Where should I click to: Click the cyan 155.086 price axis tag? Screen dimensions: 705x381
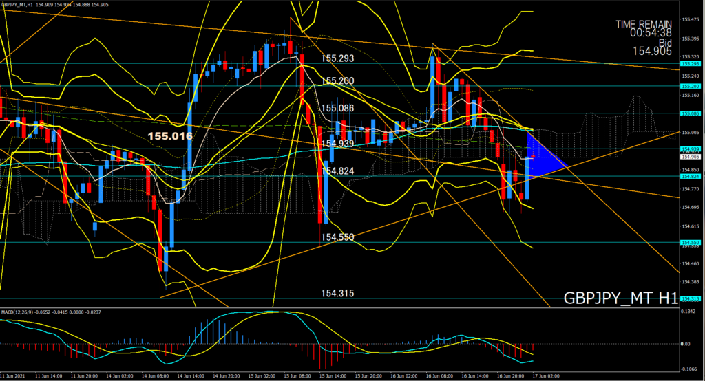690,113
